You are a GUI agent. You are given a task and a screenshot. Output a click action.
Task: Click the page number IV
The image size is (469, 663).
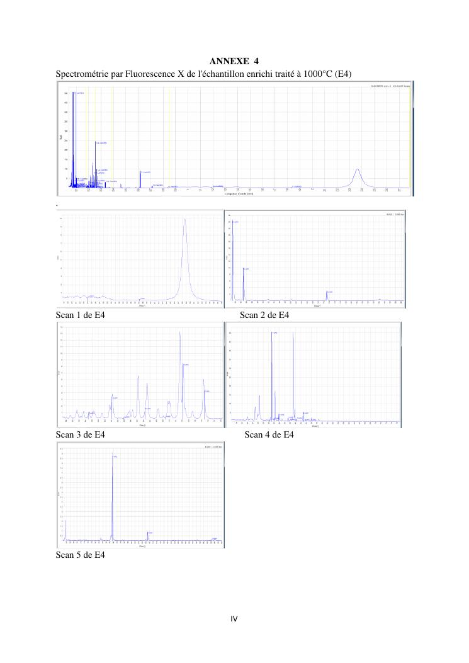[234, 619]
